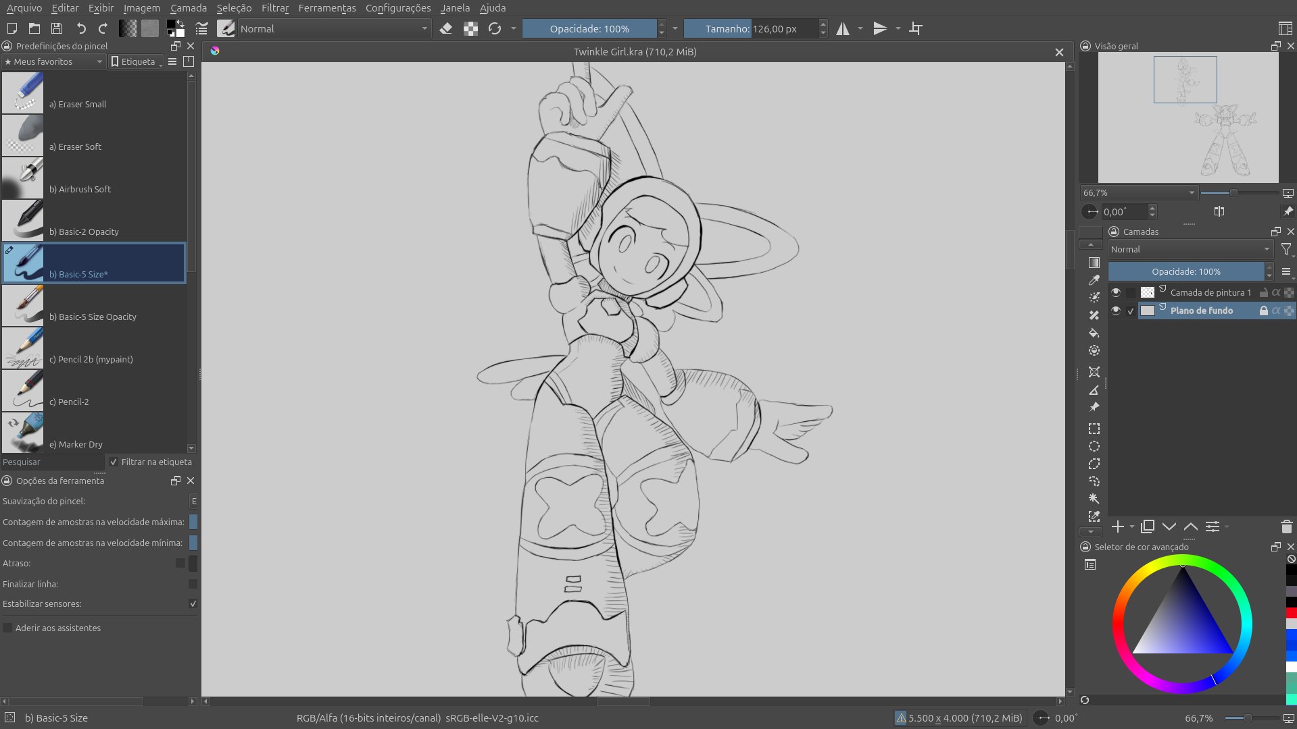Create a new document
Viewport: 1297px width, 729px height.
(x=11, y=28)
